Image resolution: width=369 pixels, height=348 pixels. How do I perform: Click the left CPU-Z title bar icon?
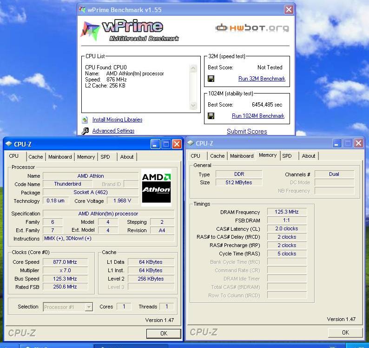(x=9, y=144)
